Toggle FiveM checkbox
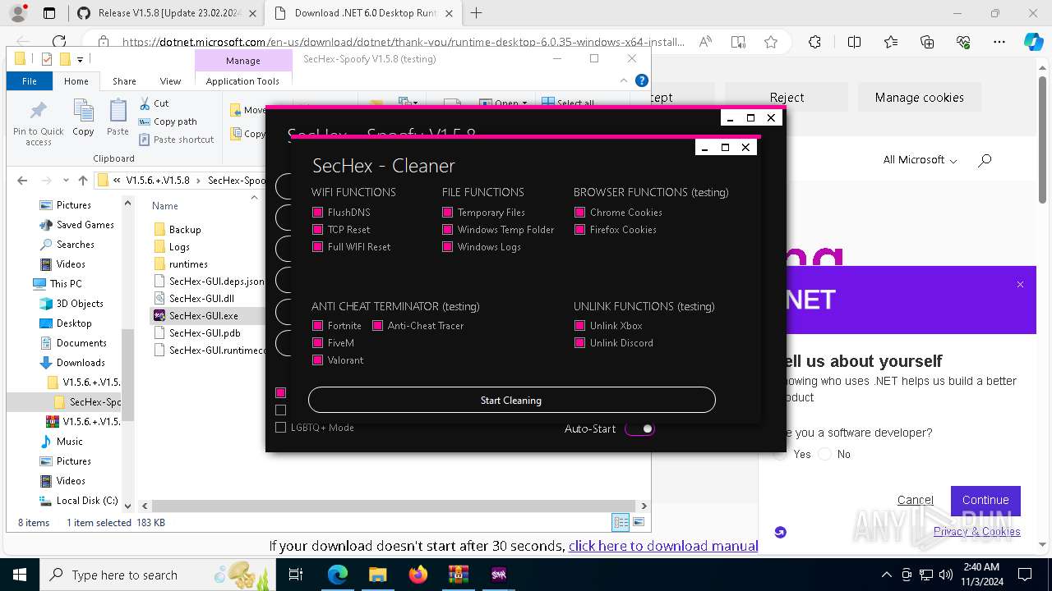The image size is (1052, 591). 317,343
